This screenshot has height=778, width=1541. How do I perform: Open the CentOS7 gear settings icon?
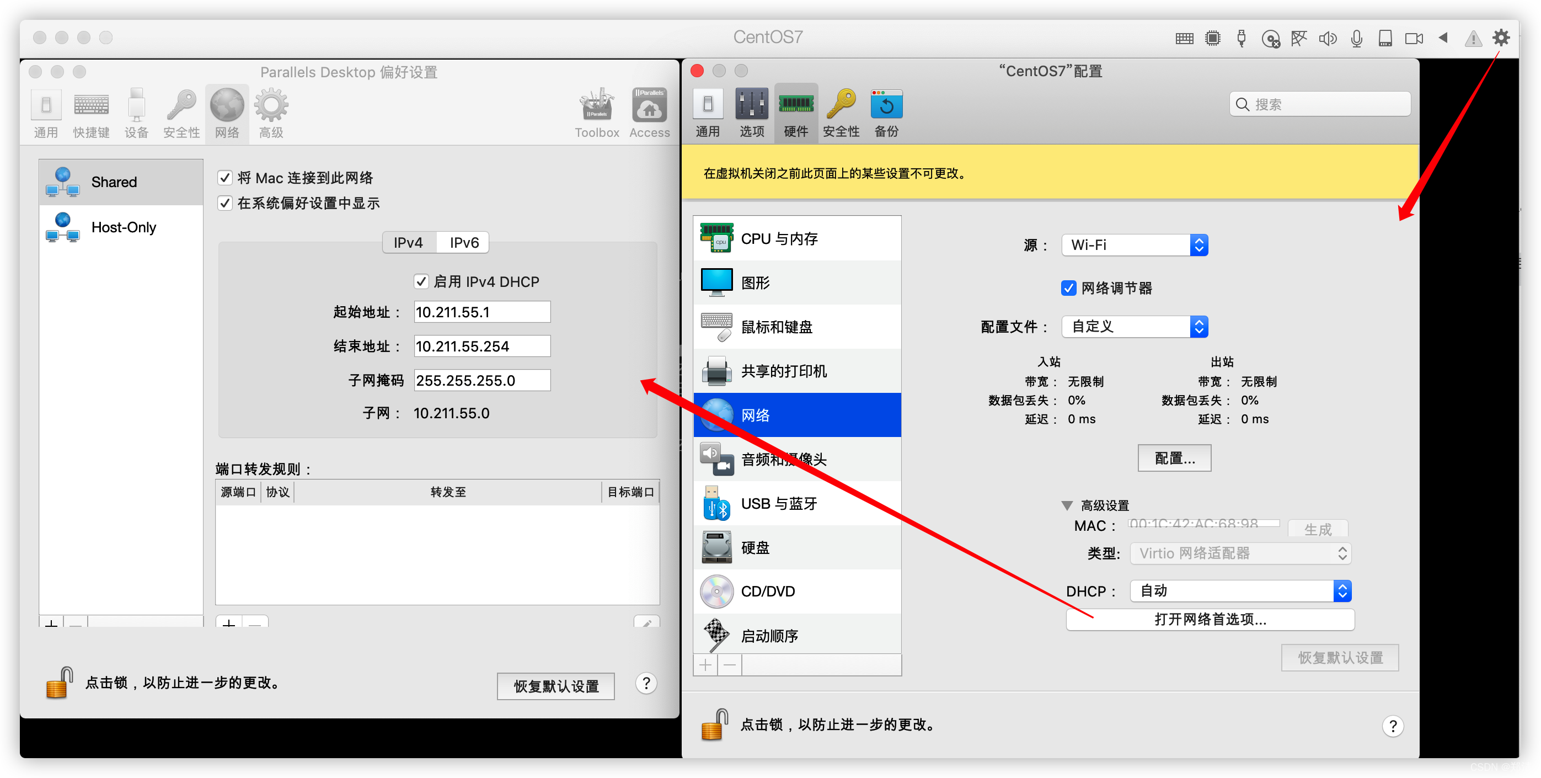pos(1500,38)
